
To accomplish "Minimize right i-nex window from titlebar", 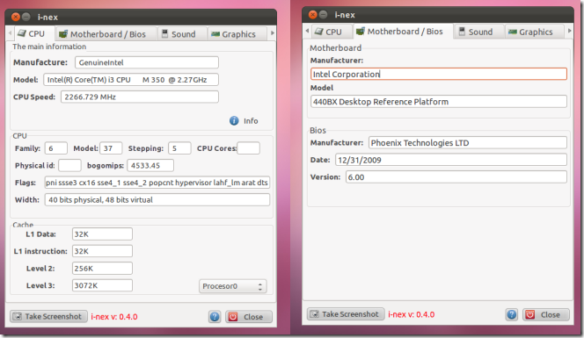I will click(324, 15).
